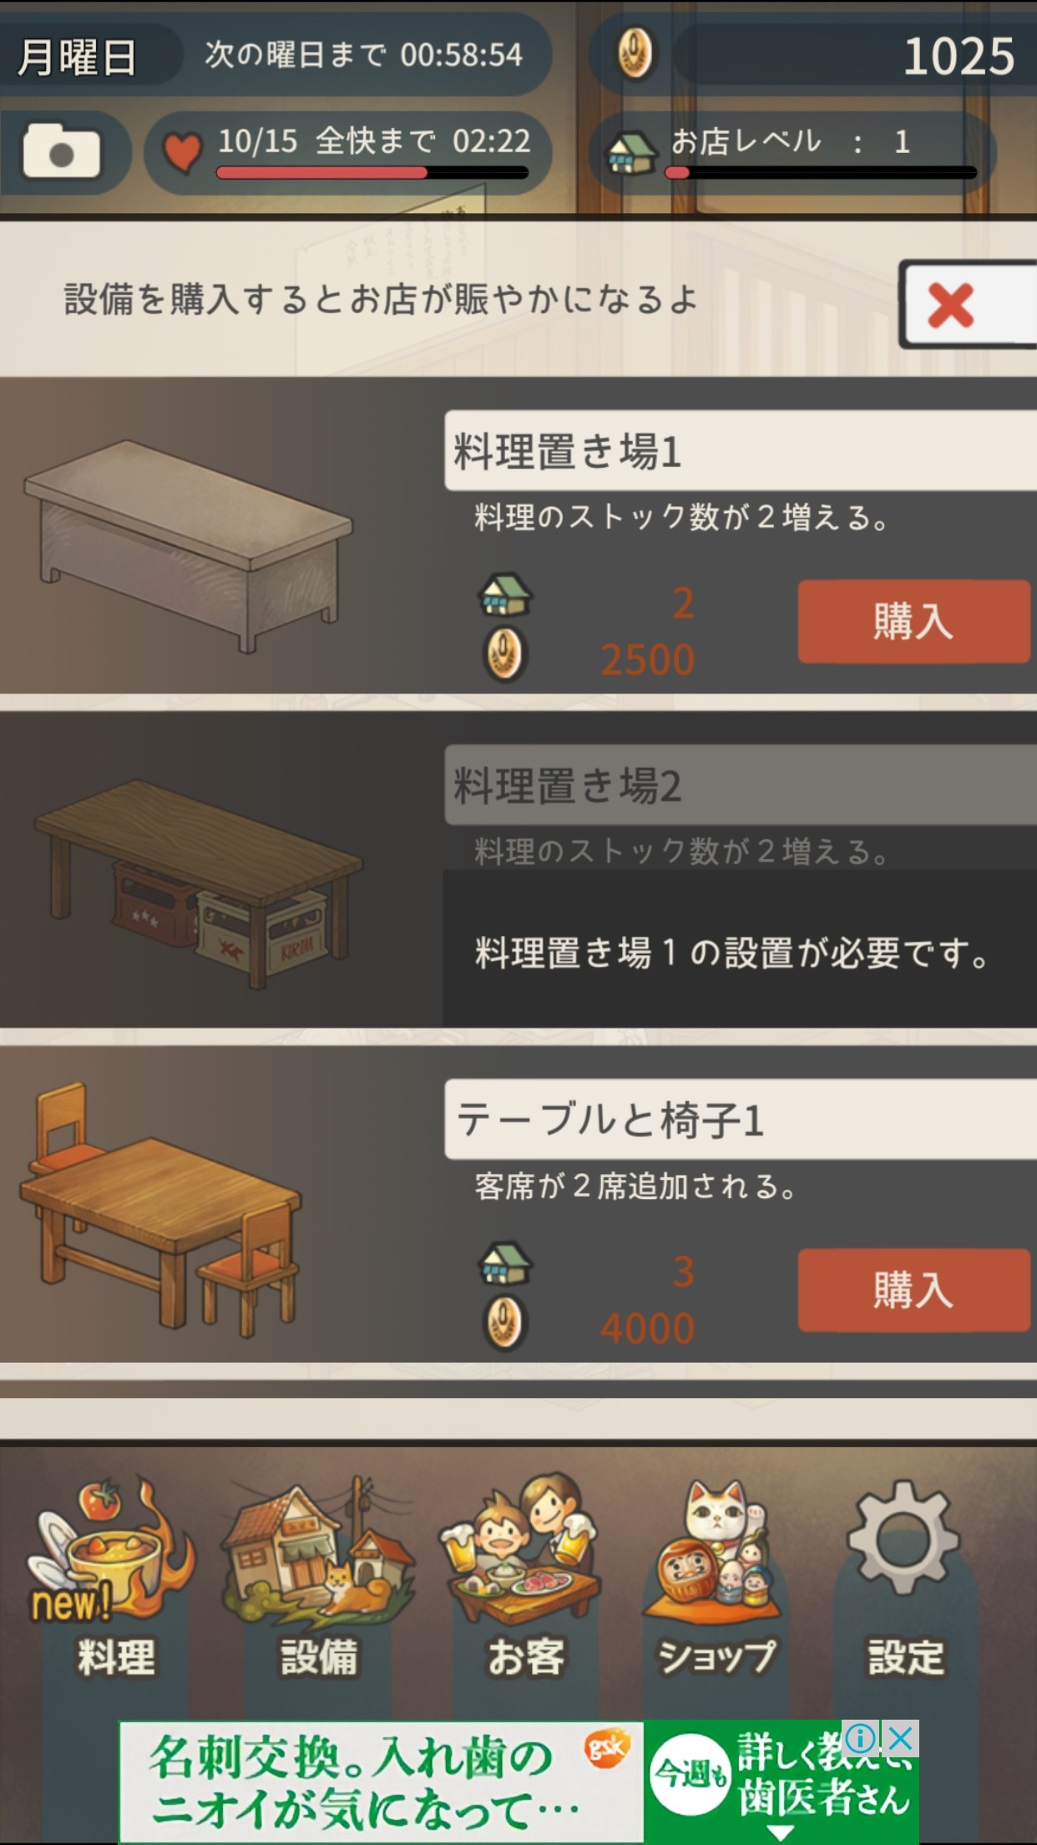Open the 設備 equipment menu
Viewport: 1037px width, 1845px height.
pyautogui.click(x=319, y=1578)
